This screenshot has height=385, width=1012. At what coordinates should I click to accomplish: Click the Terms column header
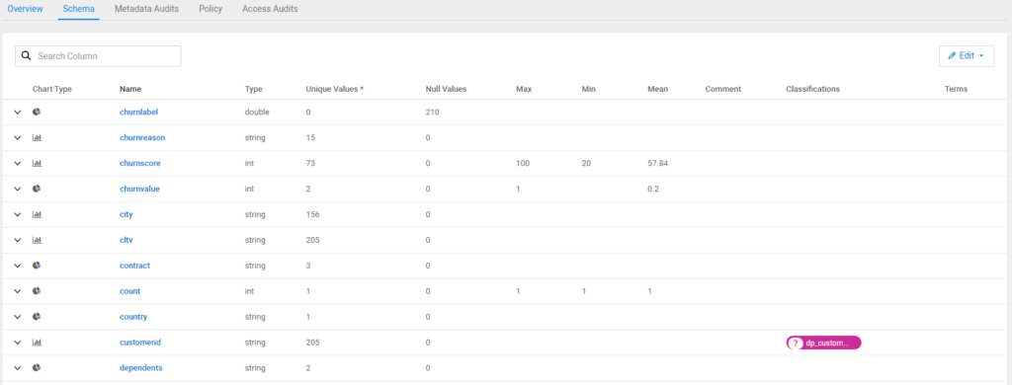[956, 89]
